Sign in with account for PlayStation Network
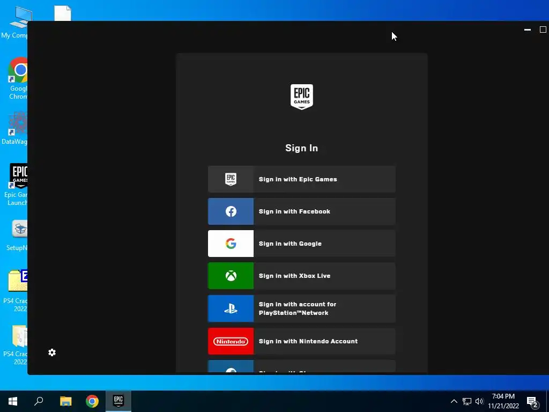549x412 pixels. 301,308
